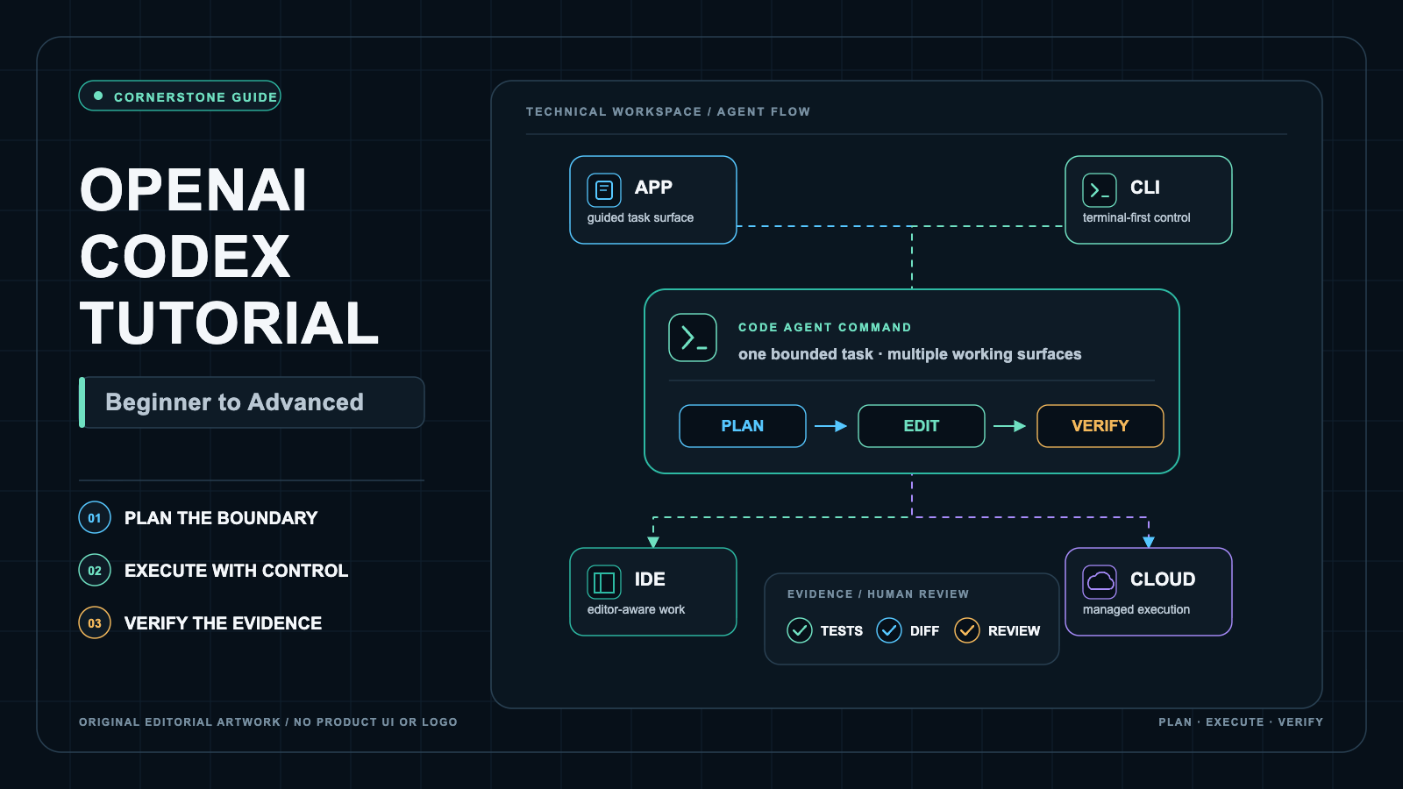
Task: Click the arrowhead pointing into the CLOUD card
Action: (1149, 542)
